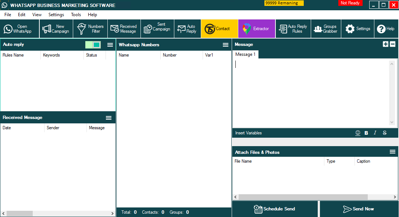Open the View menu
Viewport: 399px width, 217px height.
coord(37,15)
